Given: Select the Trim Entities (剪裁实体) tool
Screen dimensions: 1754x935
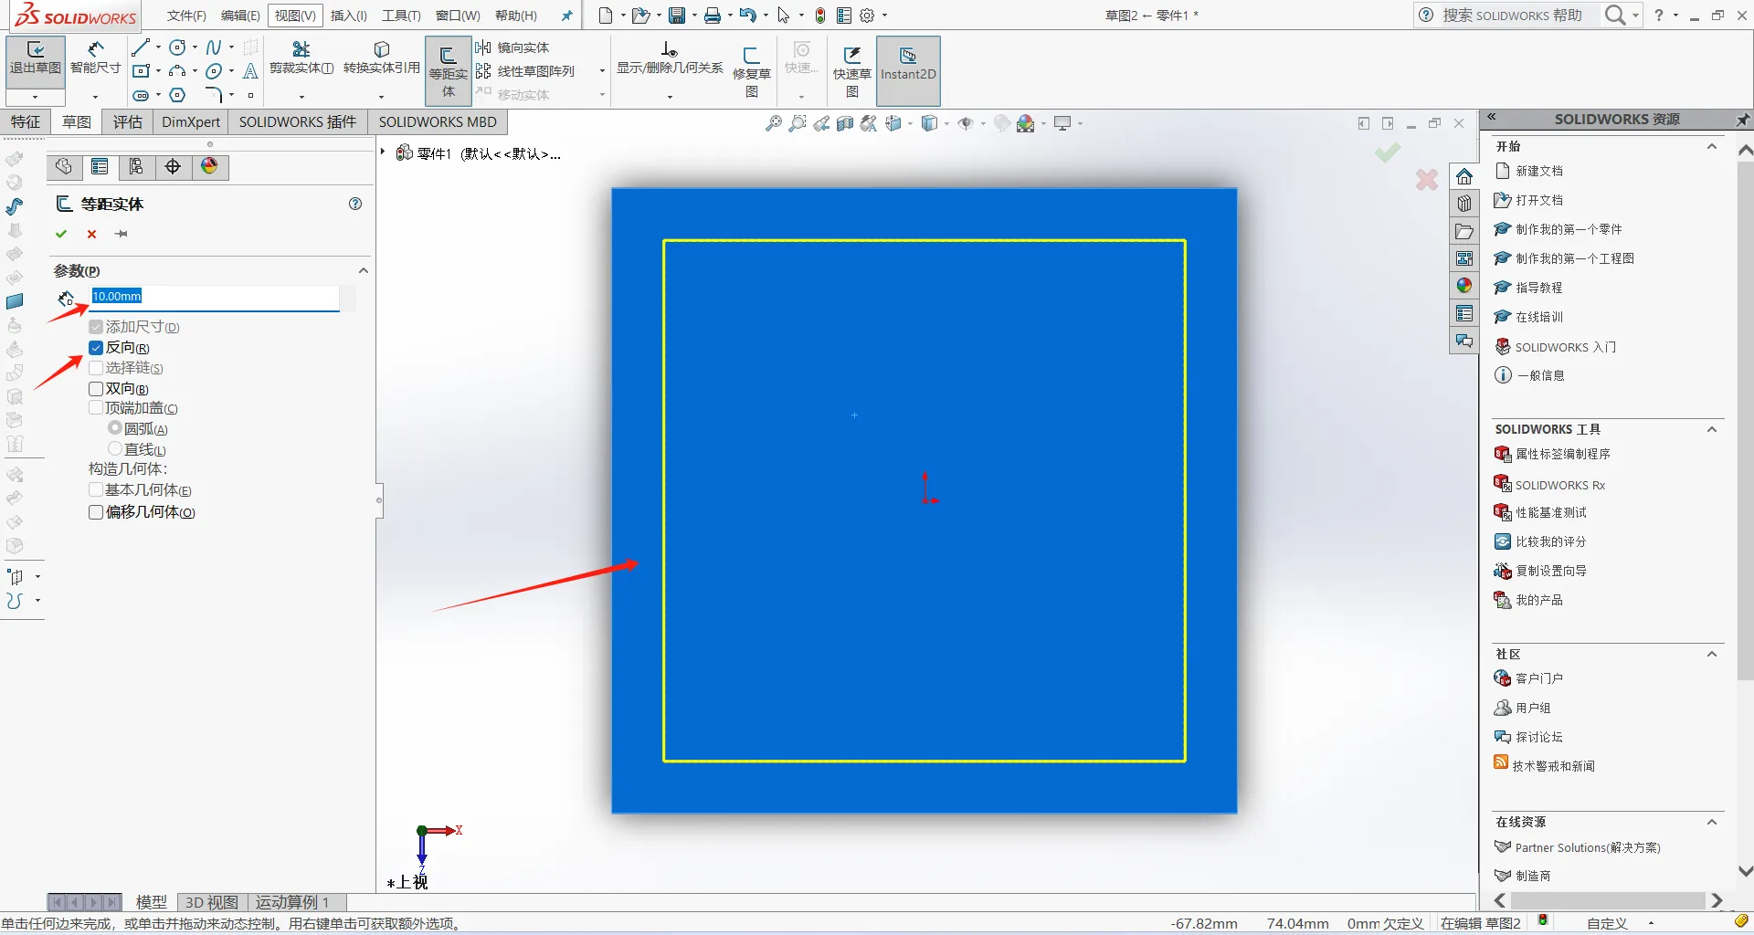Looking at the screenshot, I should 301,58.
